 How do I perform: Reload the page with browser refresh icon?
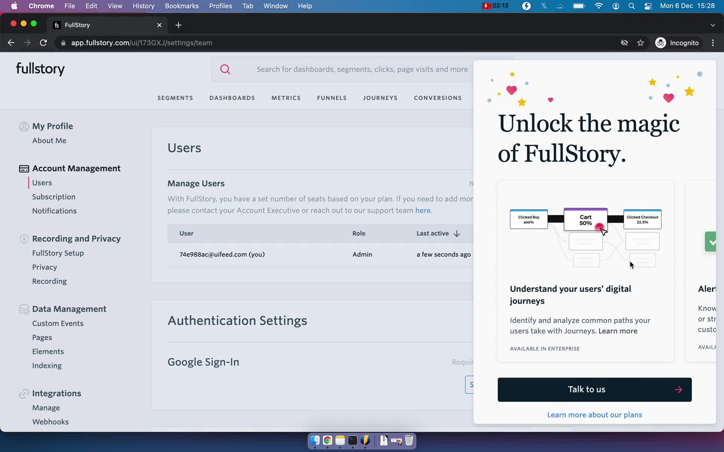43,43
